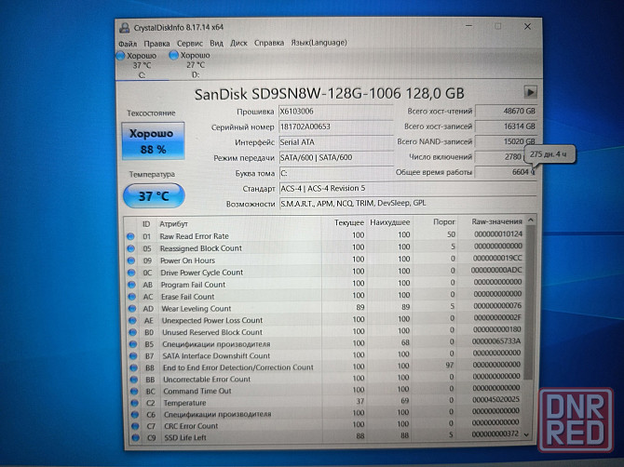Select the Erase Fail Count row
Screen dimensions: 624x467
(324, 296)
